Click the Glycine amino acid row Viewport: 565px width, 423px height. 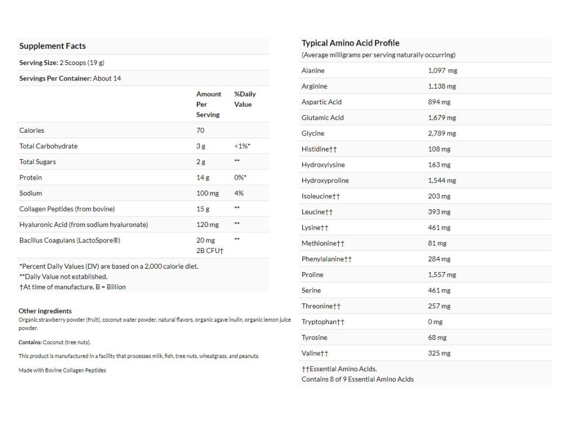click(313, 133)
